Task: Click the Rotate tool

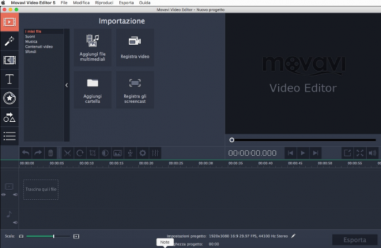Action: coord(80,153)
